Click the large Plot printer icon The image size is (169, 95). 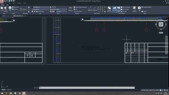point(10,8)
